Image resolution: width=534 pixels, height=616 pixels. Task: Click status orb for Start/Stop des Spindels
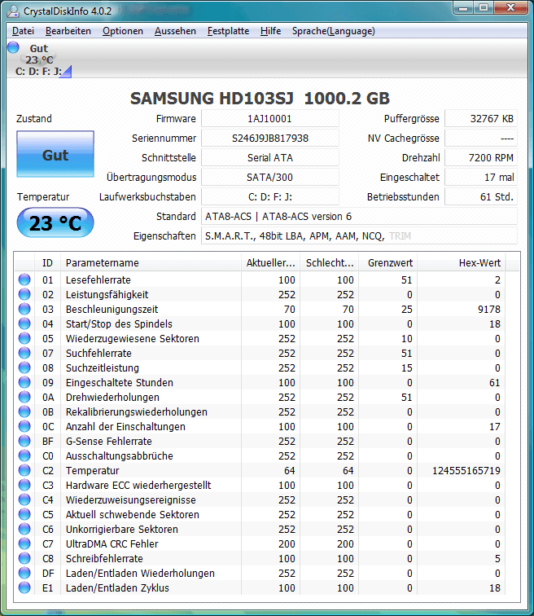[x=24, y=323]
